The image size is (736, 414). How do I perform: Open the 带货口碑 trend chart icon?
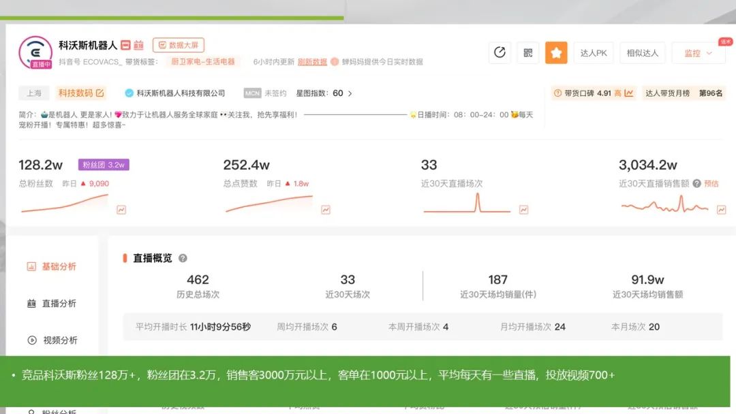pyautogui.click(x=629, y=93)
